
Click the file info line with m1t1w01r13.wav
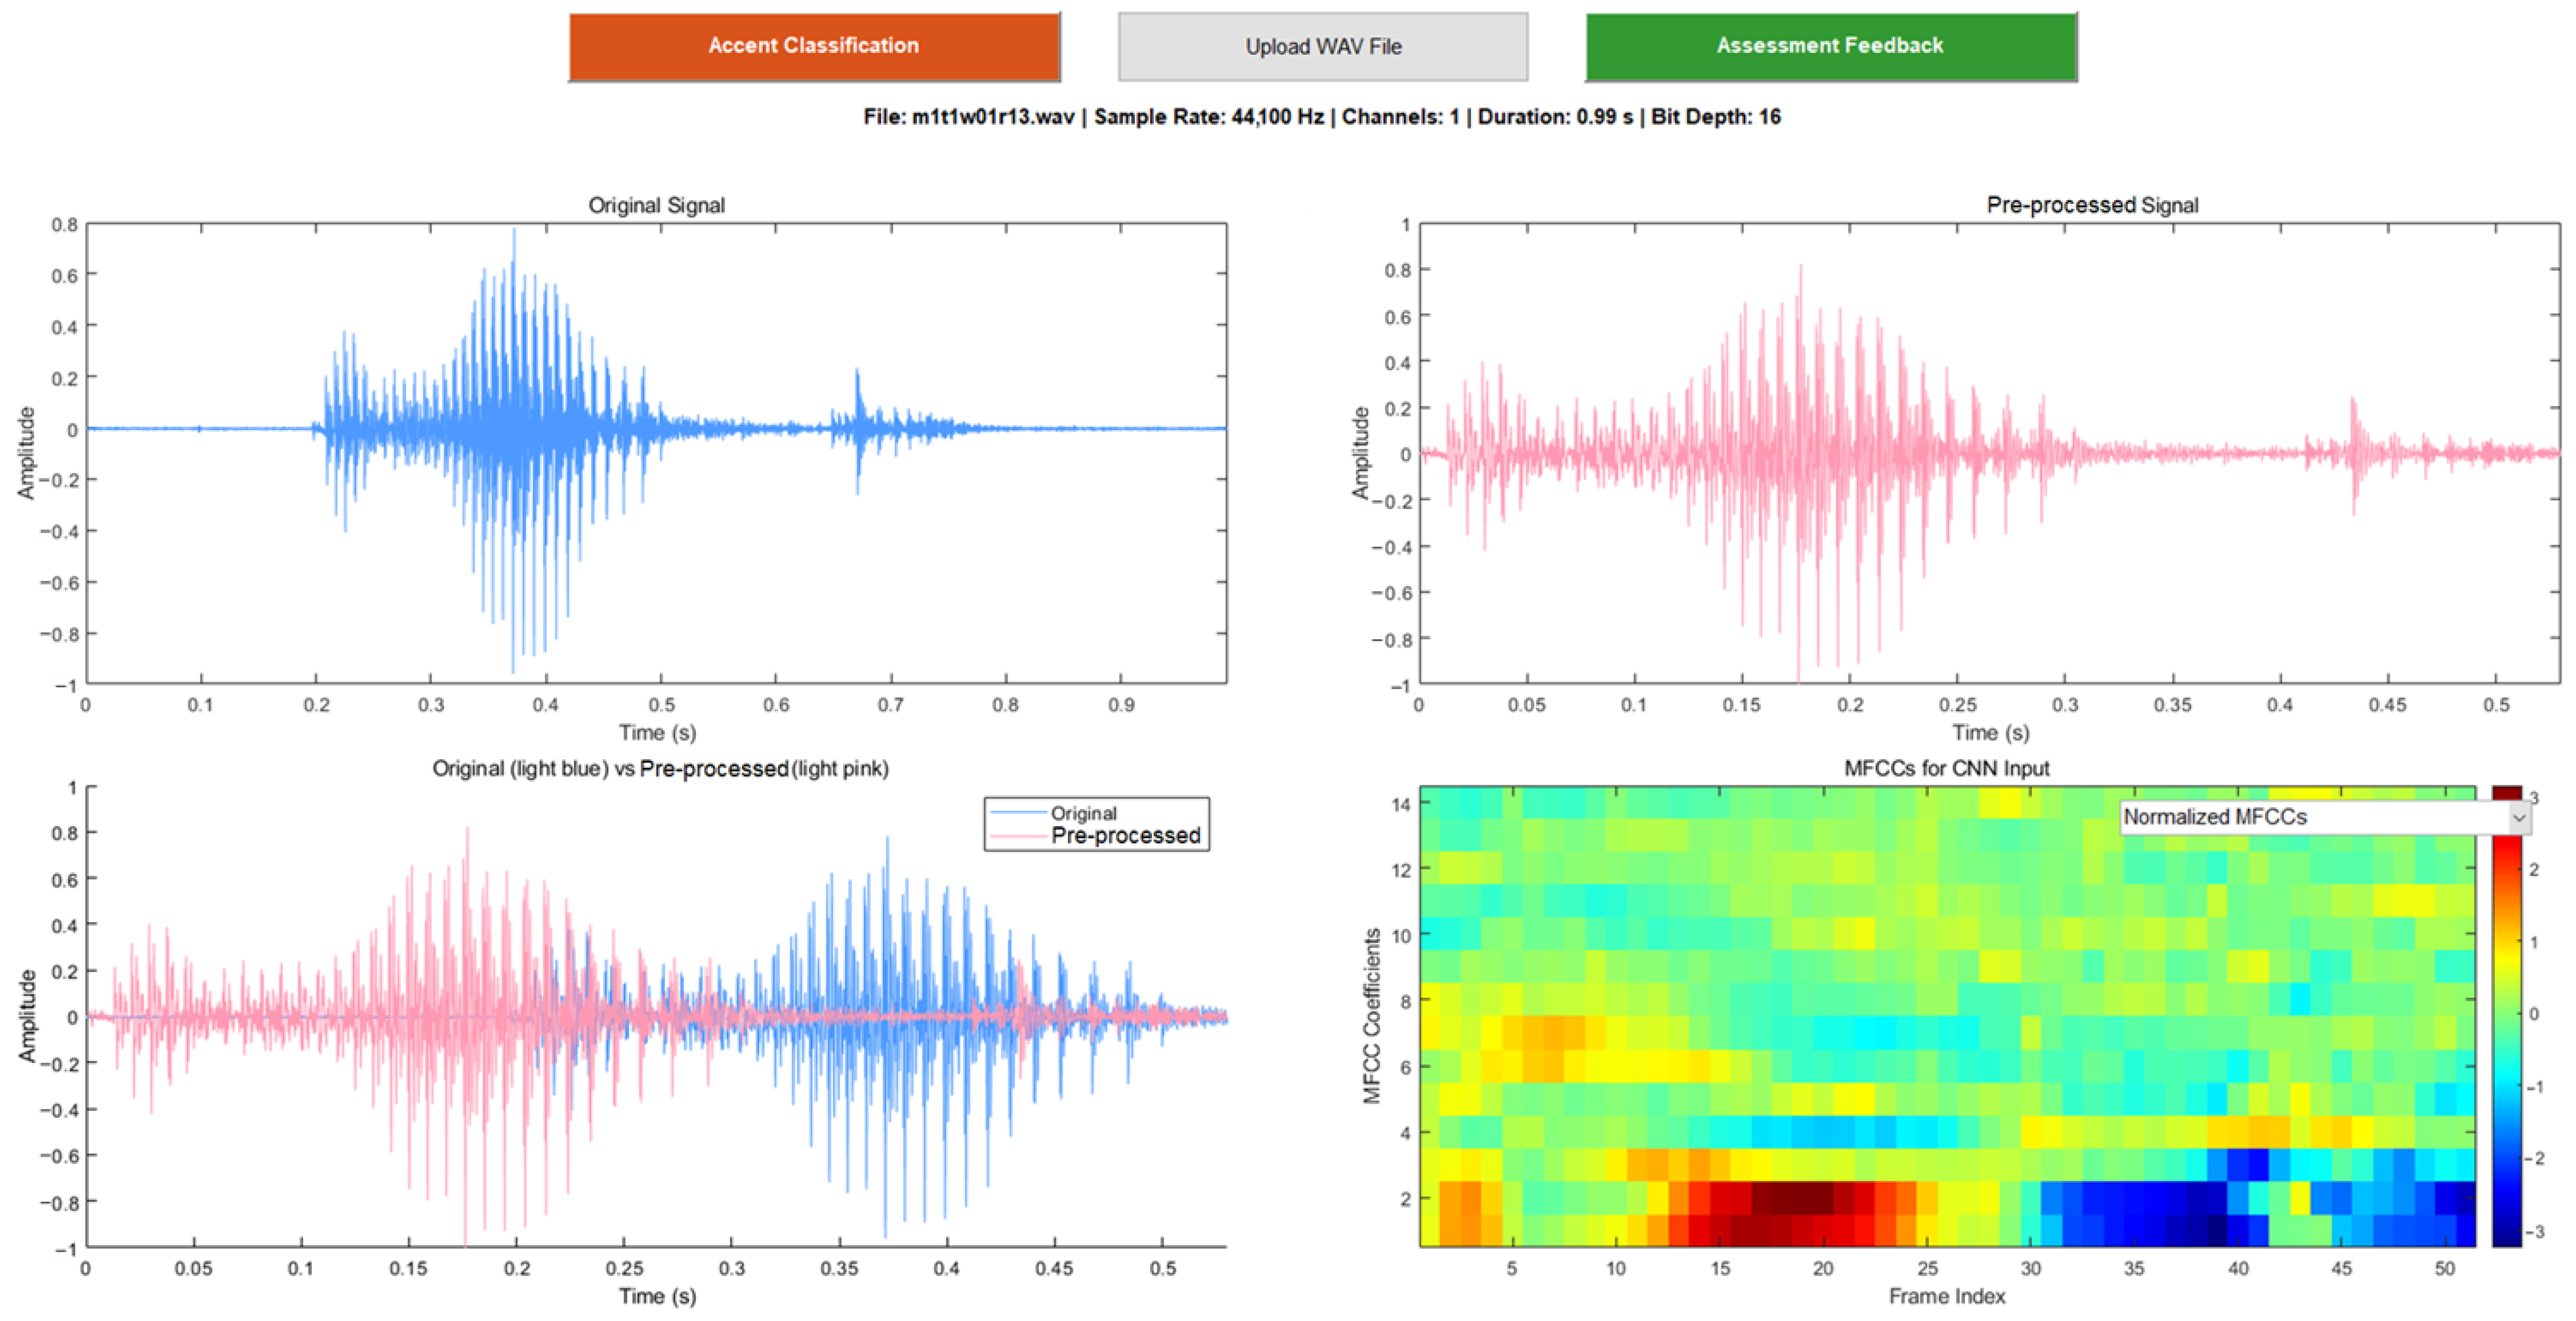(x=1322, y=117)
